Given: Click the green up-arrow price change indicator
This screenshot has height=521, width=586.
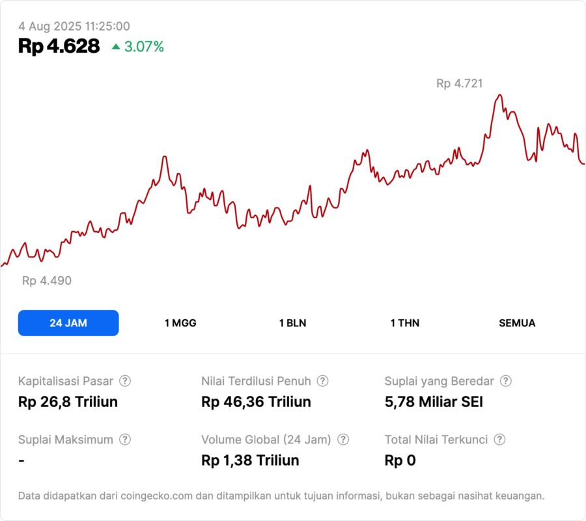Looking at the screenshot, I should tap(116, 46).
